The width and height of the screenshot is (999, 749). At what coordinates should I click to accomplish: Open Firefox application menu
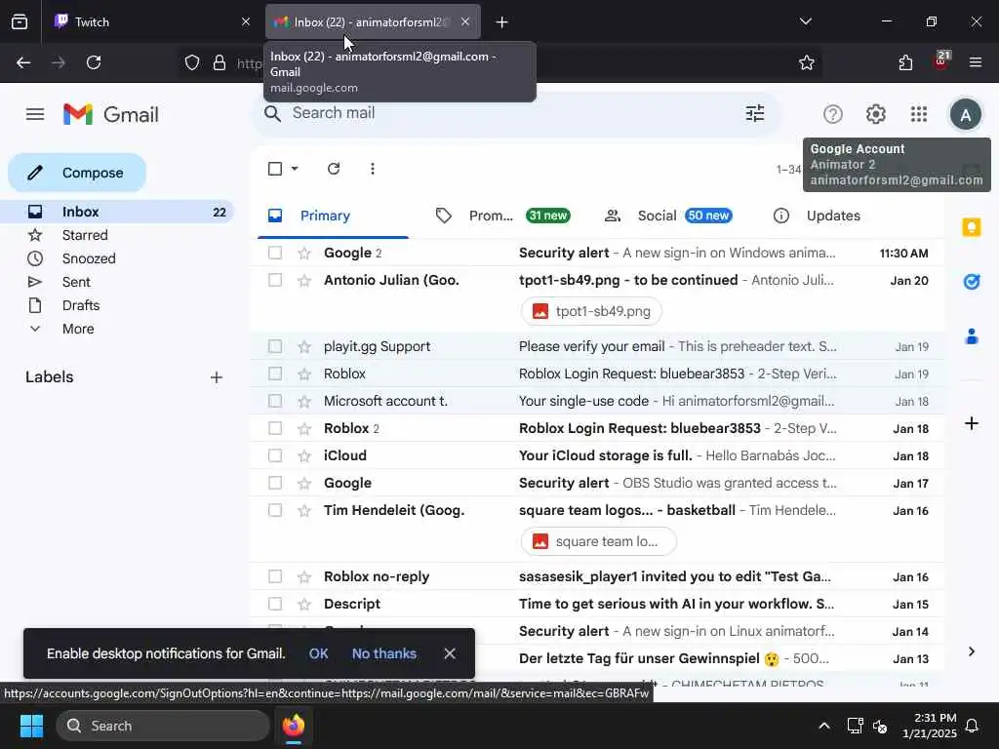pyautogui.click(x=975, y=62)
